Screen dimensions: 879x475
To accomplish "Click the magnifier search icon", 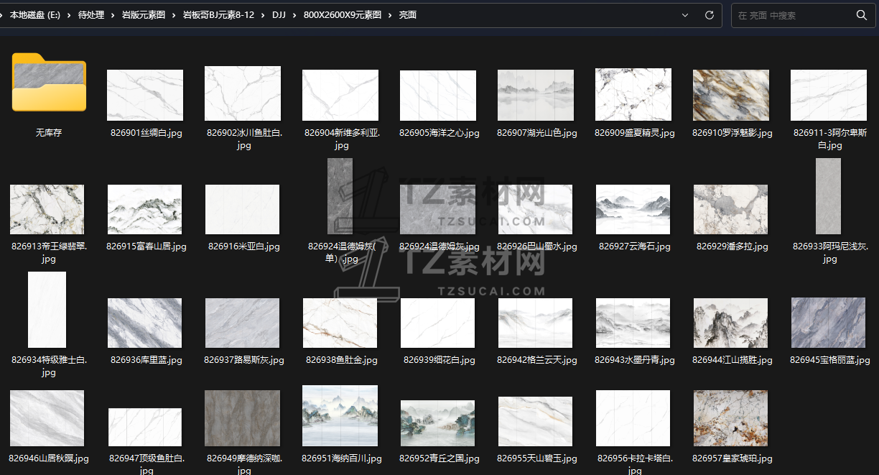I will click(x=861, y=15).
